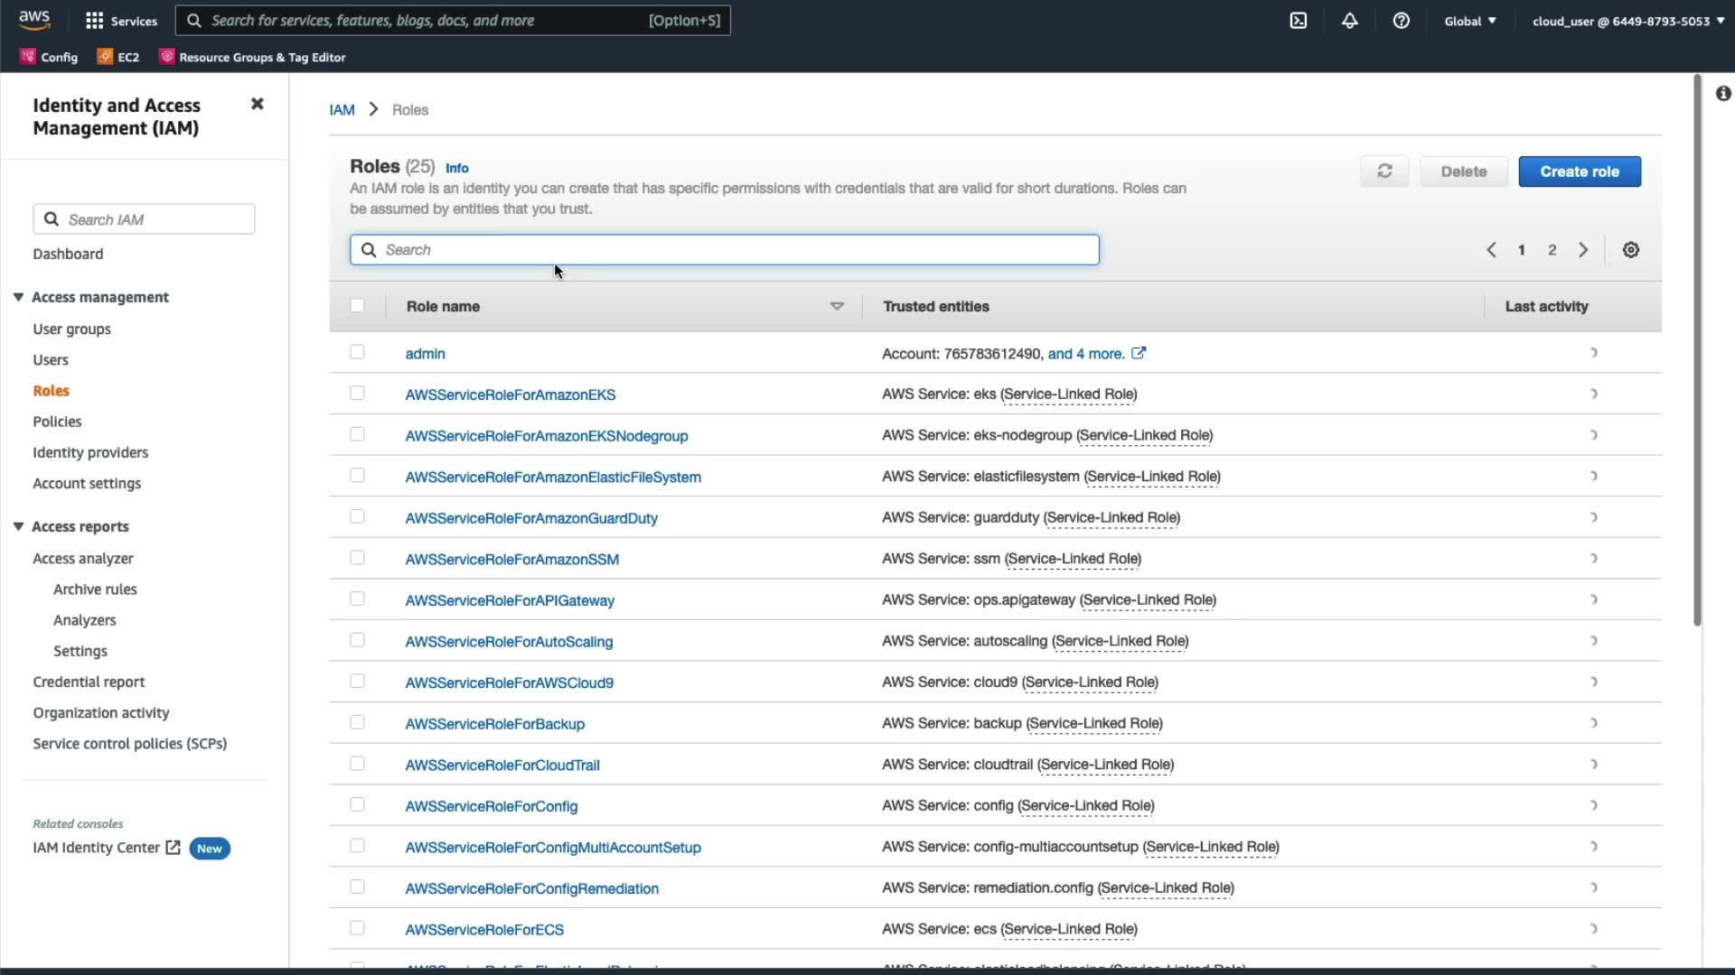Click the AWS logo
The width and height of the screenshot is (1735, 975).
[34, 20]
